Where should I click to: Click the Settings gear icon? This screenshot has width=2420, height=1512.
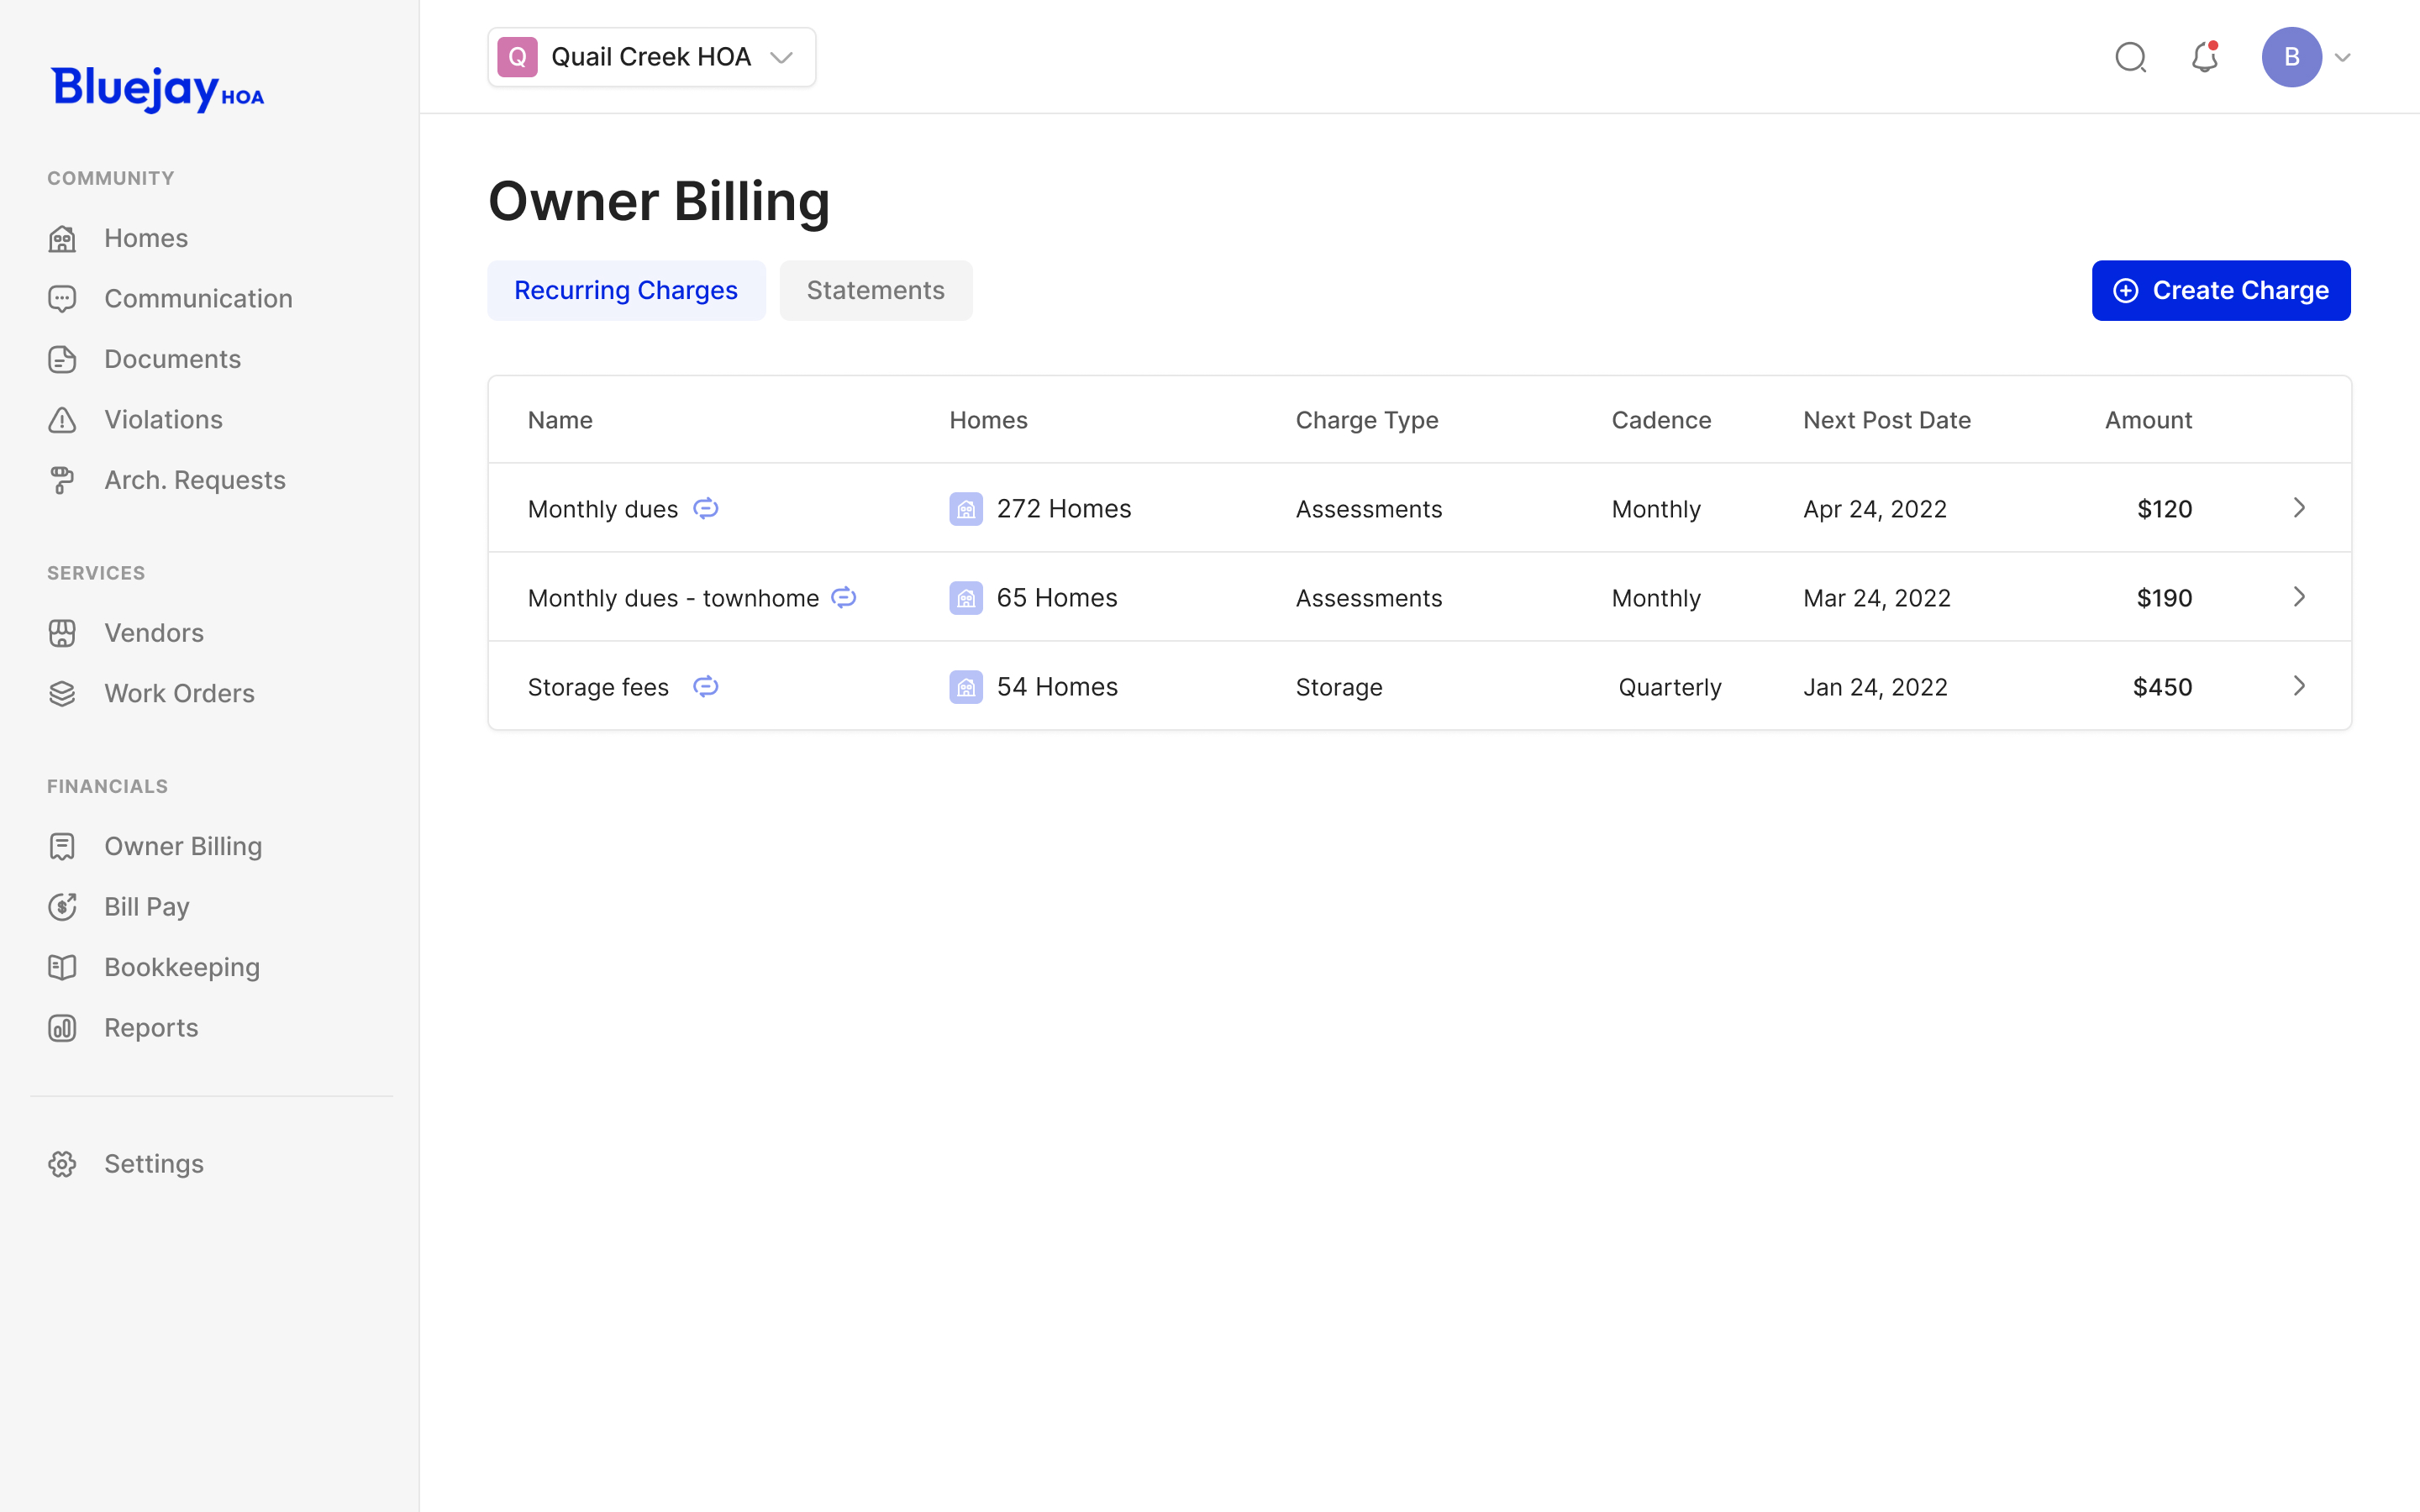pyautogui.click(x=62, y=1164)
